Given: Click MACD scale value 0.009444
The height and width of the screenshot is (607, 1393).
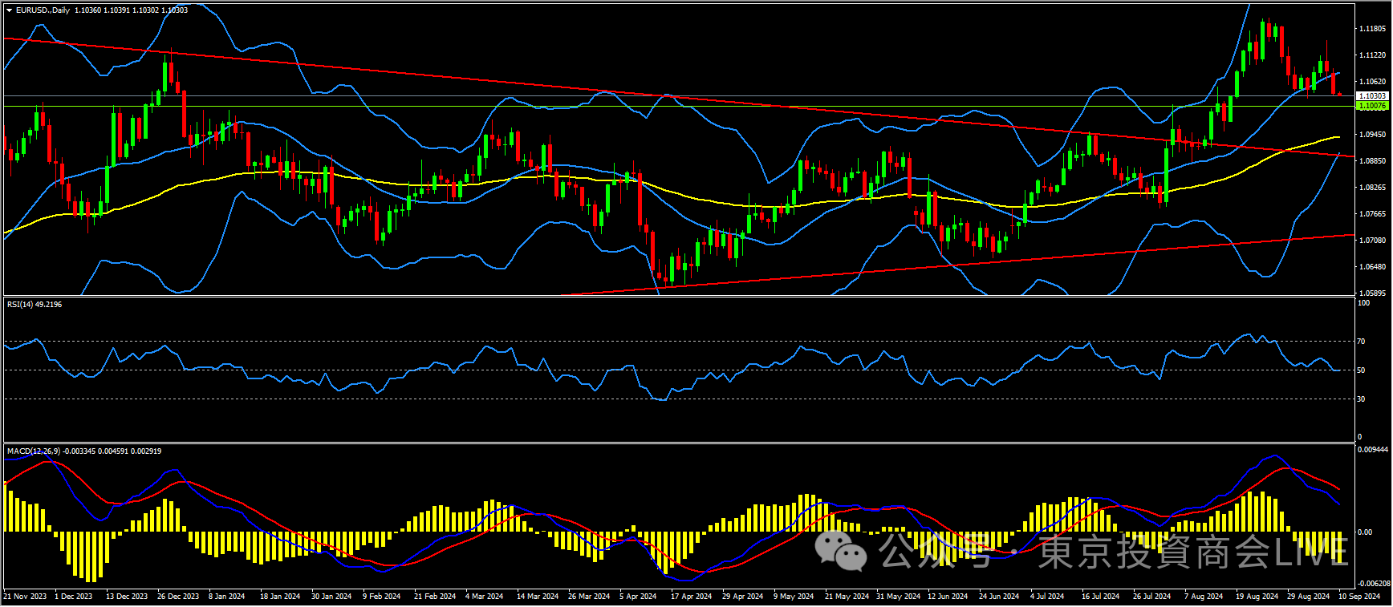Looking at the screenshot, I should 1373,450.
